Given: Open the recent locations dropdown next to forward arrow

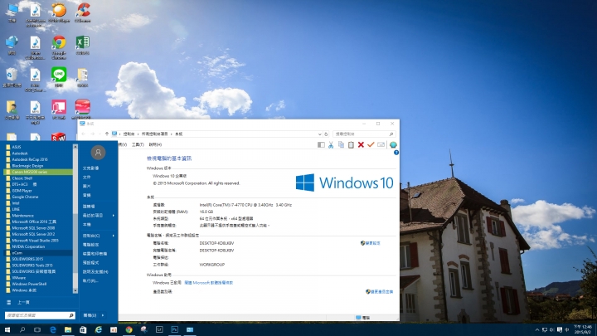Looking at the screenshot, I should 99,134.
